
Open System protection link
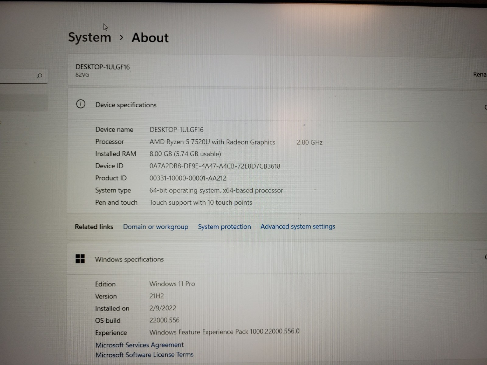tap(224, 227)
